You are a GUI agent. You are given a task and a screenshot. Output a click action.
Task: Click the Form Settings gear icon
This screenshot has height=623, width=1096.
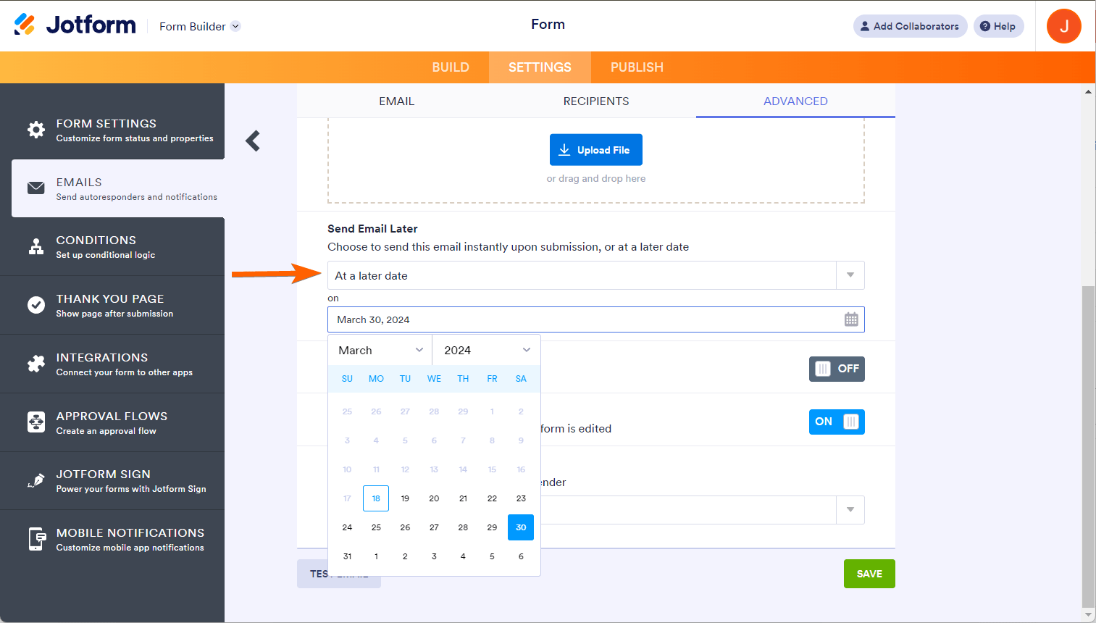tap(36, 130)
